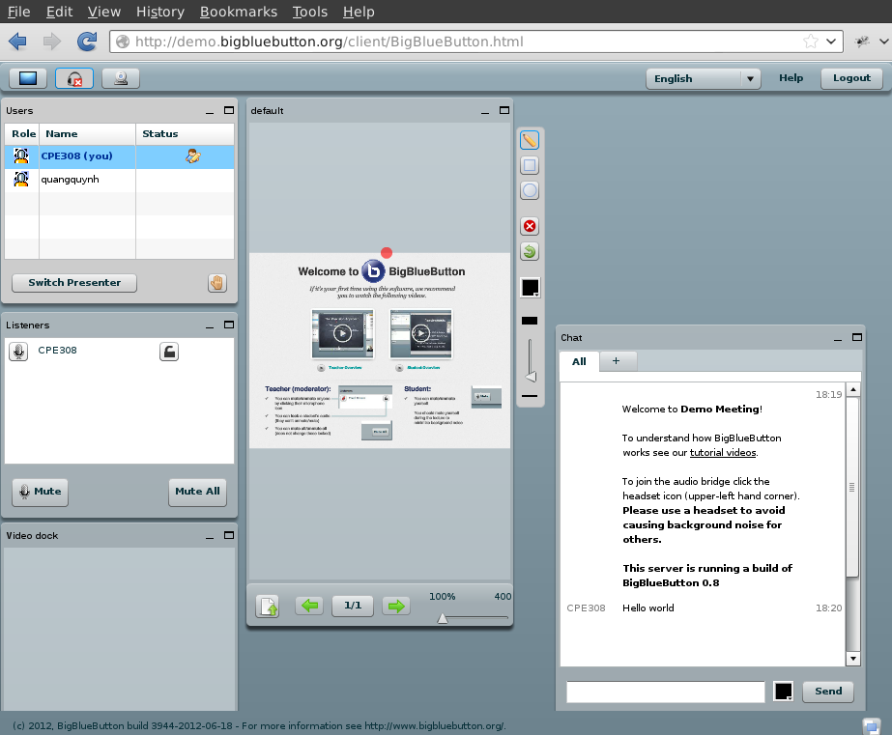Click the upload presentation icon
The image size is (892, 735).
268,606
